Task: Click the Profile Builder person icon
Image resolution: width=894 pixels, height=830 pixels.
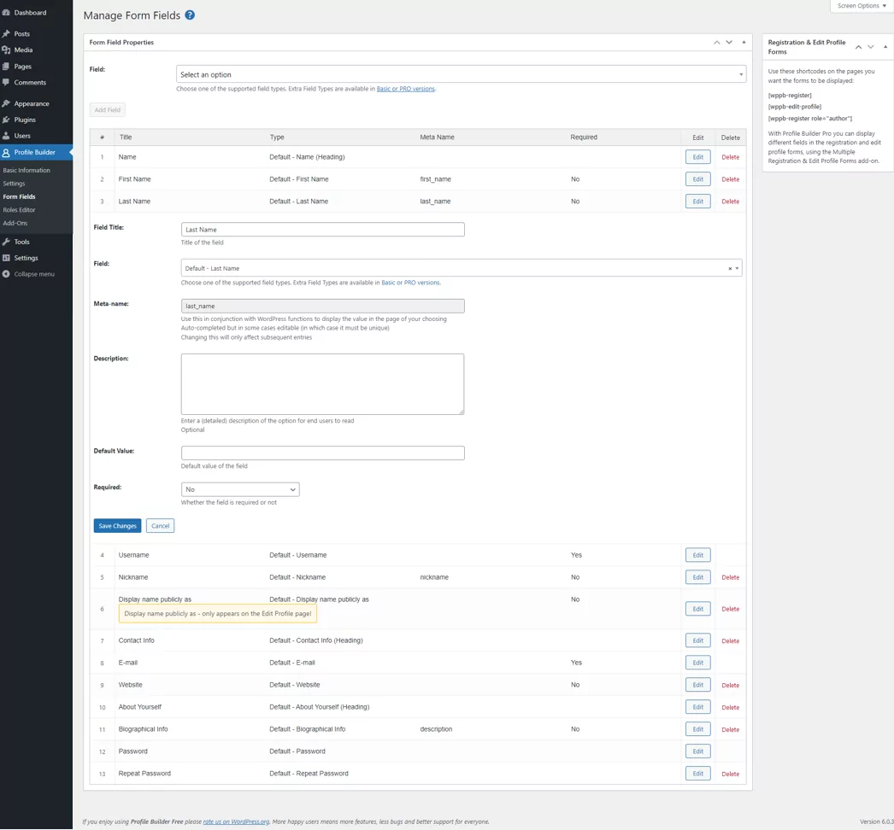Action: 6,152
